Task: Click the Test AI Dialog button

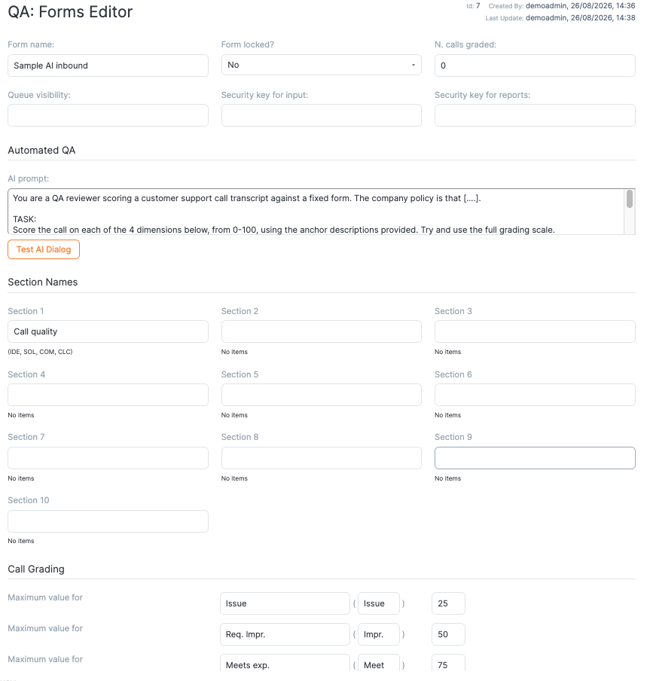Action: [44, 249]
